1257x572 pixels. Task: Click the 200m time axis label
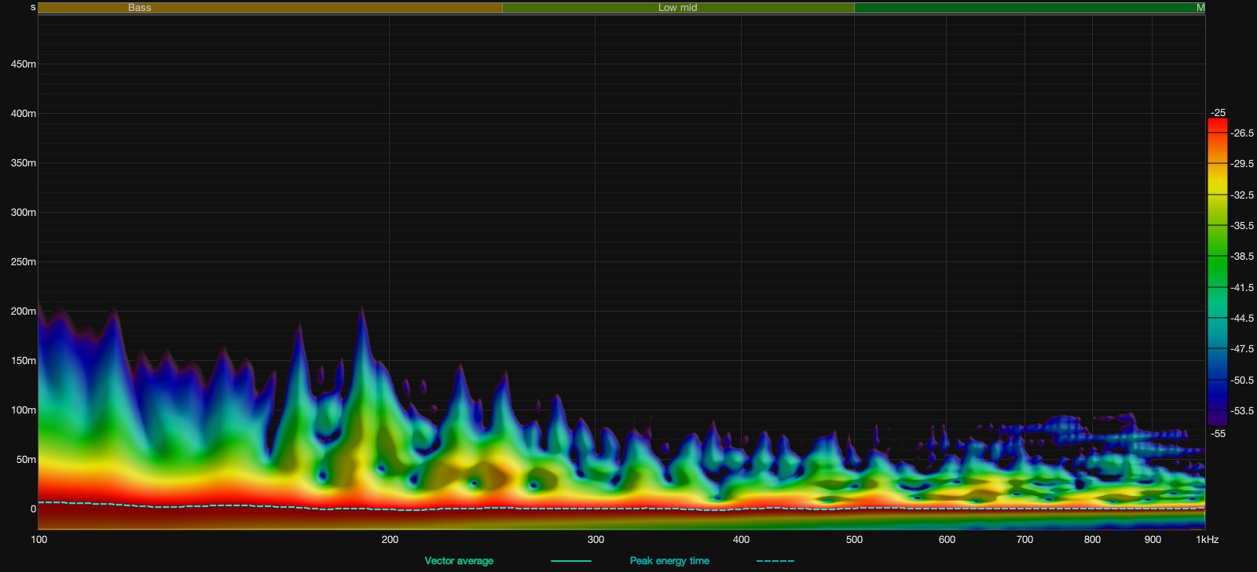pyautogui.click(x=24, y=312)
